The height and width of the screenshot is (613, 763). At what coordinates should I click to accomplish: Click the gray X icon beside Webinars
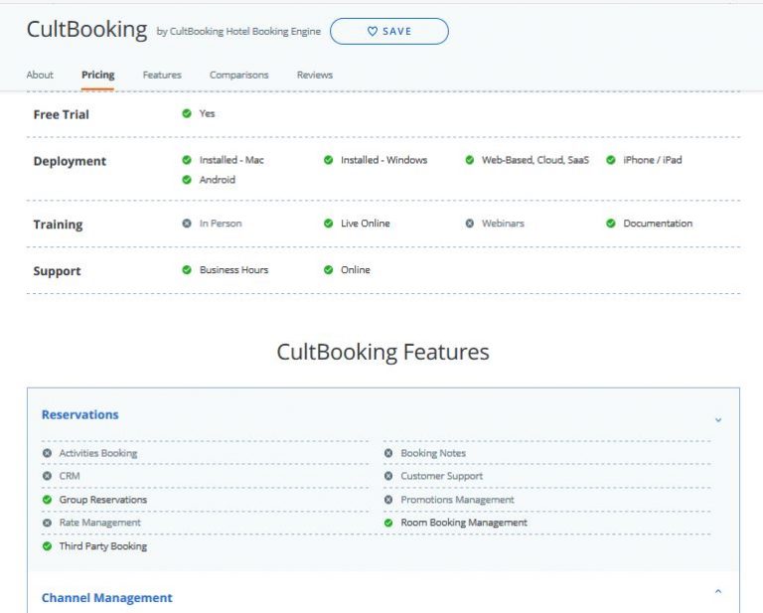tap(470, 224)
